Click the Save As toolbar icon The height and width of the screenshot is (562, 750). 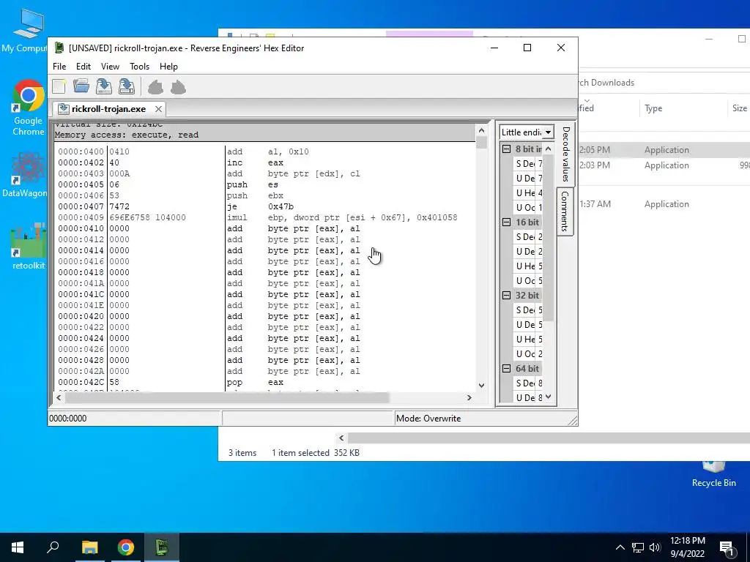pyautogui.click(x=127, y=86)
